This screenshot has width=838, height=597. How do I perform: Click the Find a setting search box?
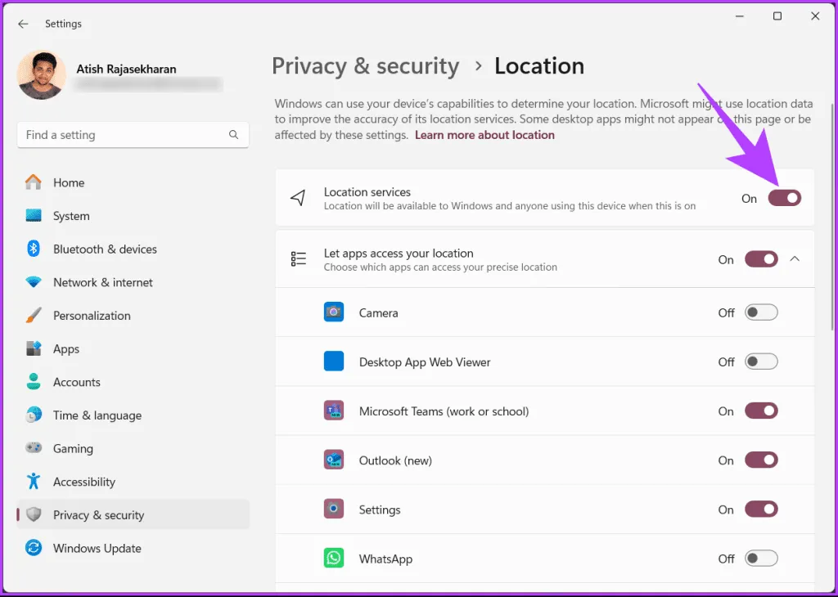pyautogui.click(x=123, y=135)
